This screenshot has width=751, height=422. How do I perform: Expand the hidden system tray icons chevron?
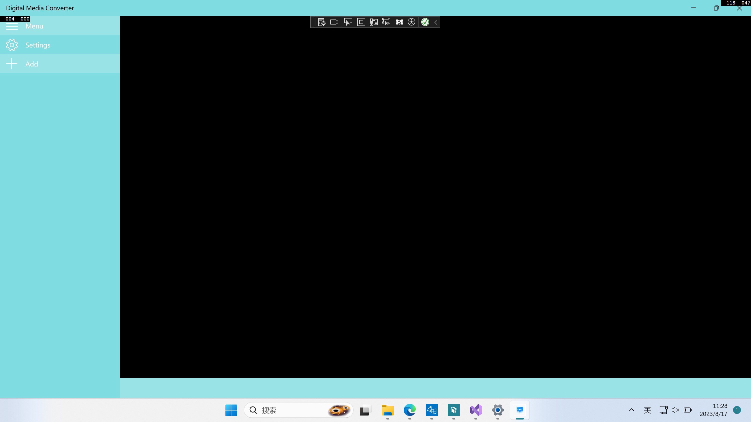pos(631,410)
